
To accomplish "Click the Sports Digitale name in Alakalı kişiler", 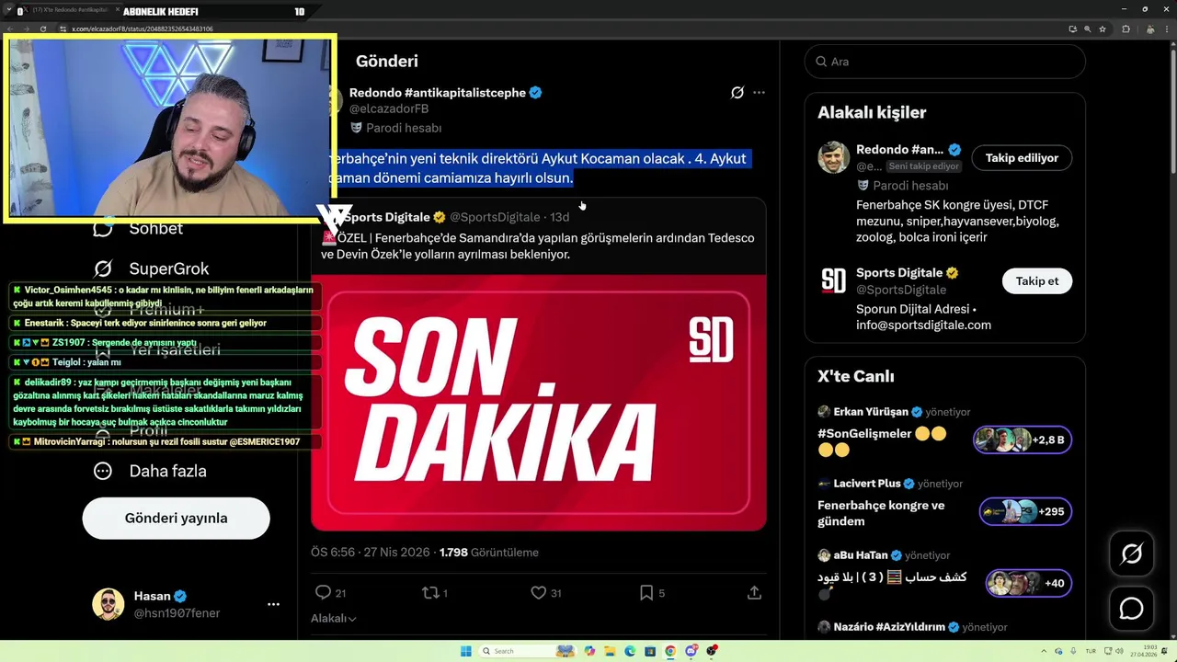I will [899, 273].
